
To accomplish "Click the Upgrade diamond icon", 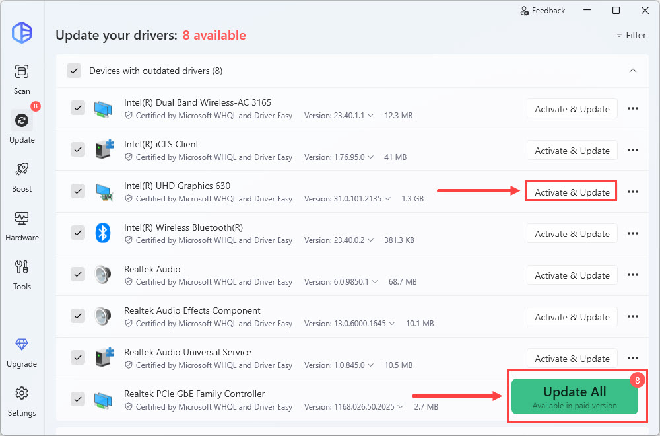I will pyautogui.click(x=22, y=345).
